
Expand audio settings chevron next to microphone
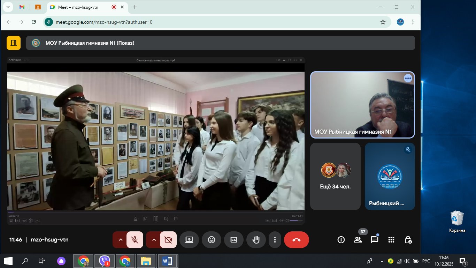(120, 240)
